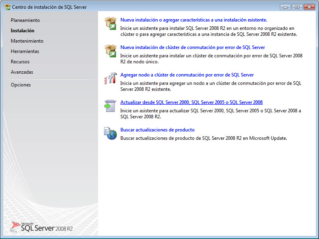Viewport: 319px width, 239px height.
Task: Start 'Nueva instalación o agregar características a una instalación existente'
Action: (194, 20)
